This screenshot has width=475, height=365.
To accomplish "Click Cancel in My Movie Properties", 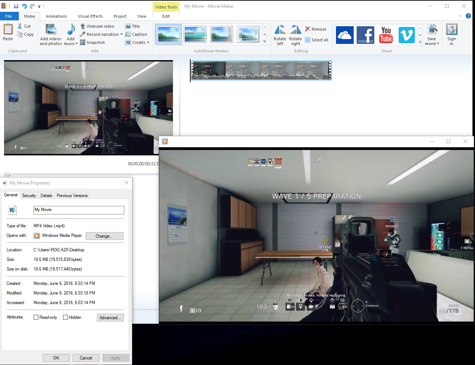I will point(86,358).
